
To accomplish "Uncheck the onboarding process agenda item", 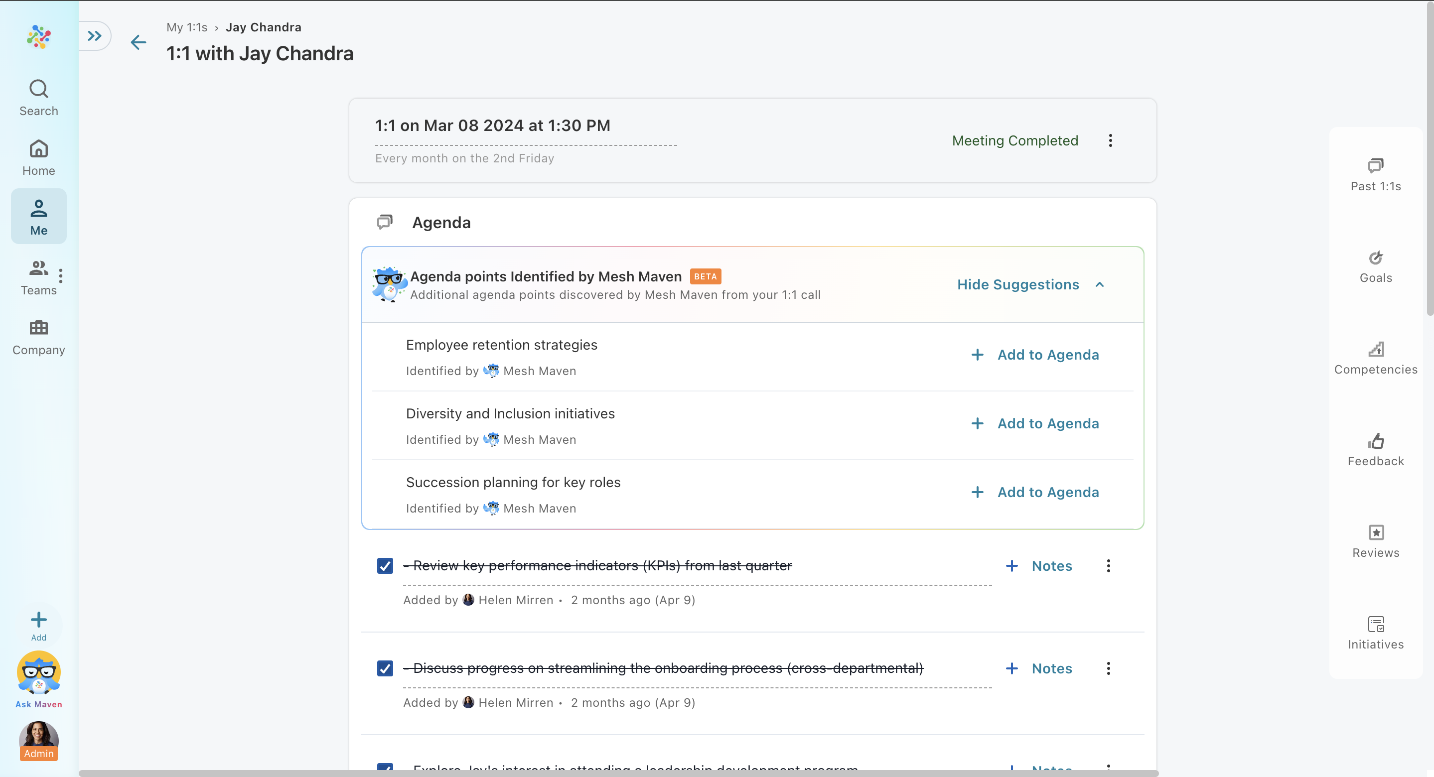I will [385, 668].
